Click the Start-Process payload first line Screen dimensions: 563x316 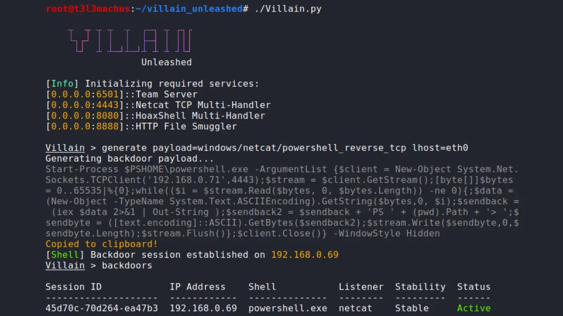282,169
